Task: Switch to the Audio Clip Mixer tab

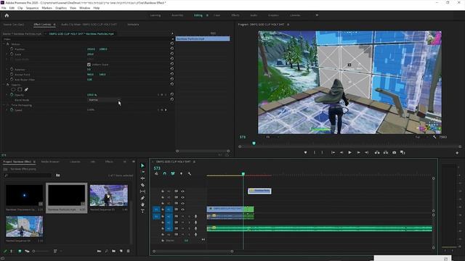Action: pos(89,24)
